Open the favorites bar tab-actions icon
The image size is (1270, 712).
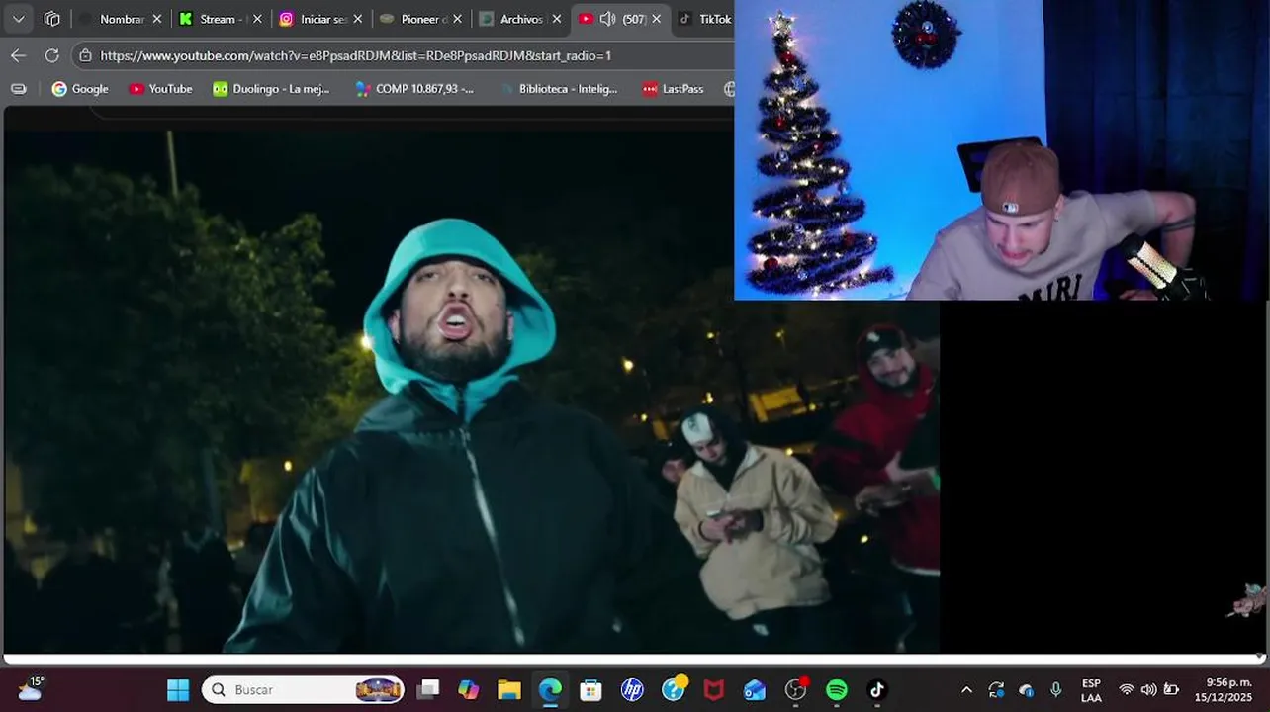click(18, 89)
